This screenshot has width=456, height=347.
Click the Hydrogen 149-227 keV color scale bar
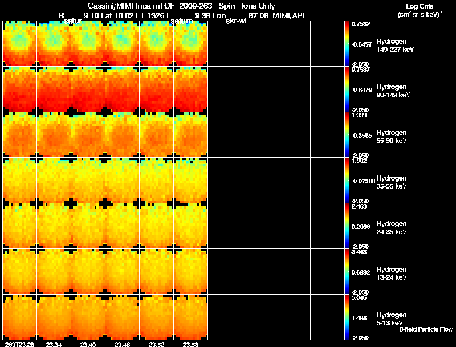click(347, 44)
